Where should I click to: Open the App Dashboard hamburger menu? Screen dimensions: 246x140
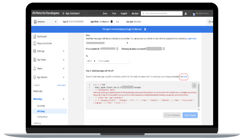[63, 13]
